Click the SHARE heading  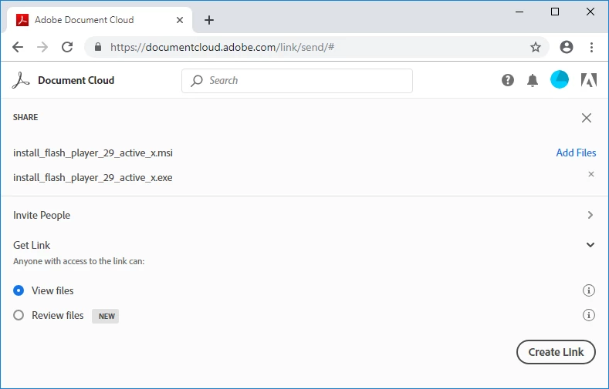(25, 117)
